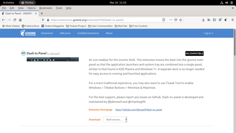Visit author jderose9's profile

(55, 54)
